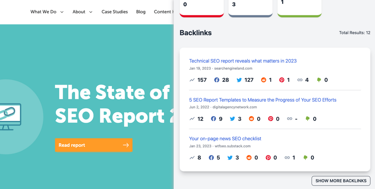Click the Pinterest icon in the digitalagencynetwork row

pyautogui.click(x=270, y=119)
